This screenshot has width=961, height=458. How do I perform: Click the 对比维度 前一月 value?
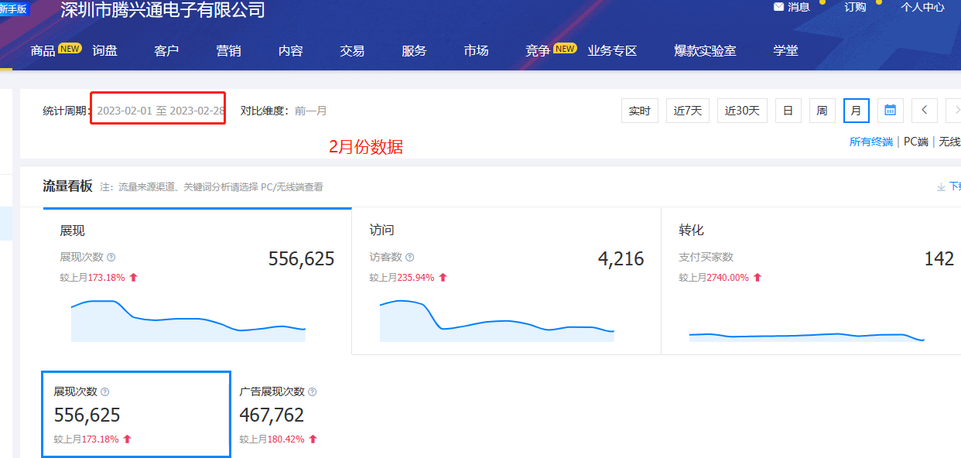311,111
